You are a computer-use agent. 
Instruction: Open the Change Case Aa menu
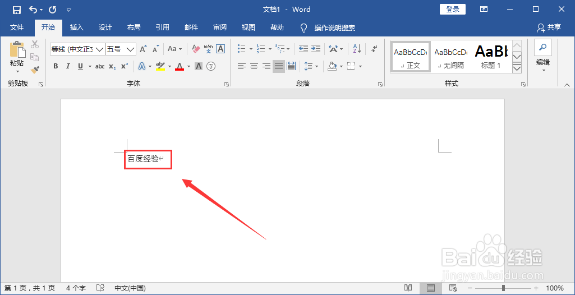pyautogui.click(x=174, y=49)
